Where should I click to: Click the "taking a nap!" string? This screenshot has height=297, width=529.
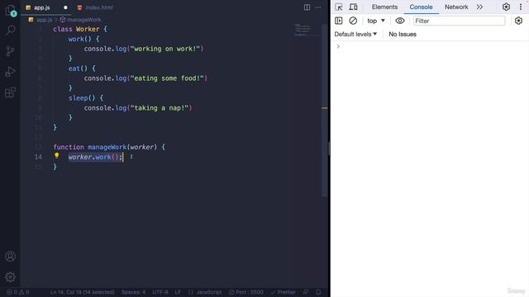[x=160, y=108]
